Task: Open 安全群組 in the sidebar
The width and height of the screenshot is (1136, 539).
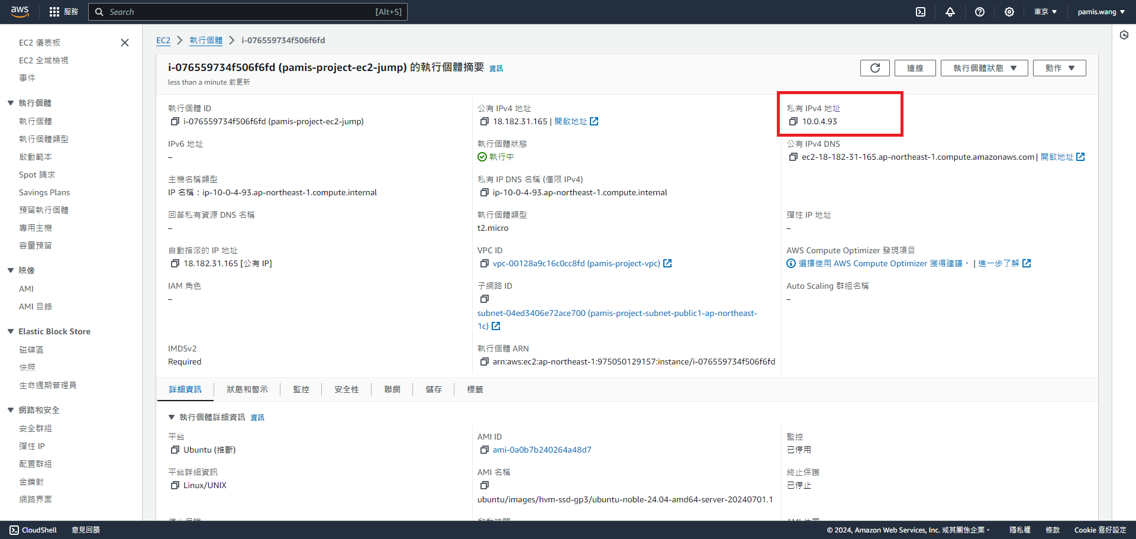Action: point(35,428)
